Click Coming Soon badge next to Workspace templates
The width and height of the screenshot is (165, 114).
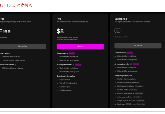tap(139, 86)
